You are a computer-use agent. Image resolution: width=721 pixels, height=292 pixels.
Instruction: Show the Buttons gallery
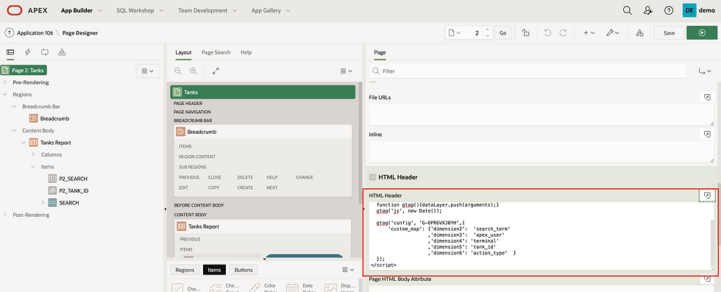click(x=244, y=270)
